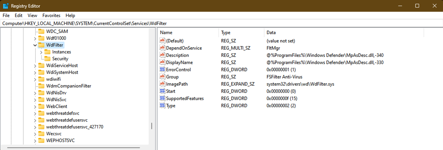Click the Security folder icon
The width and height of the screenshot is (443, 150).
tap(47, 58)
